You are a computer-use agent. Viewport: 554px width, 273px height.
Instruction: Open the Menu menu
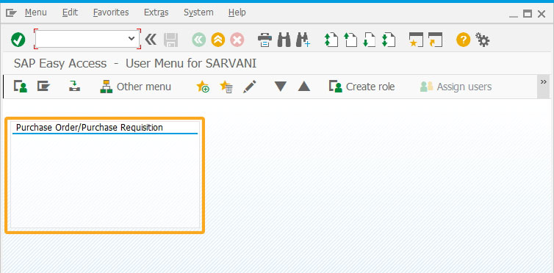(x=36, y=12)
